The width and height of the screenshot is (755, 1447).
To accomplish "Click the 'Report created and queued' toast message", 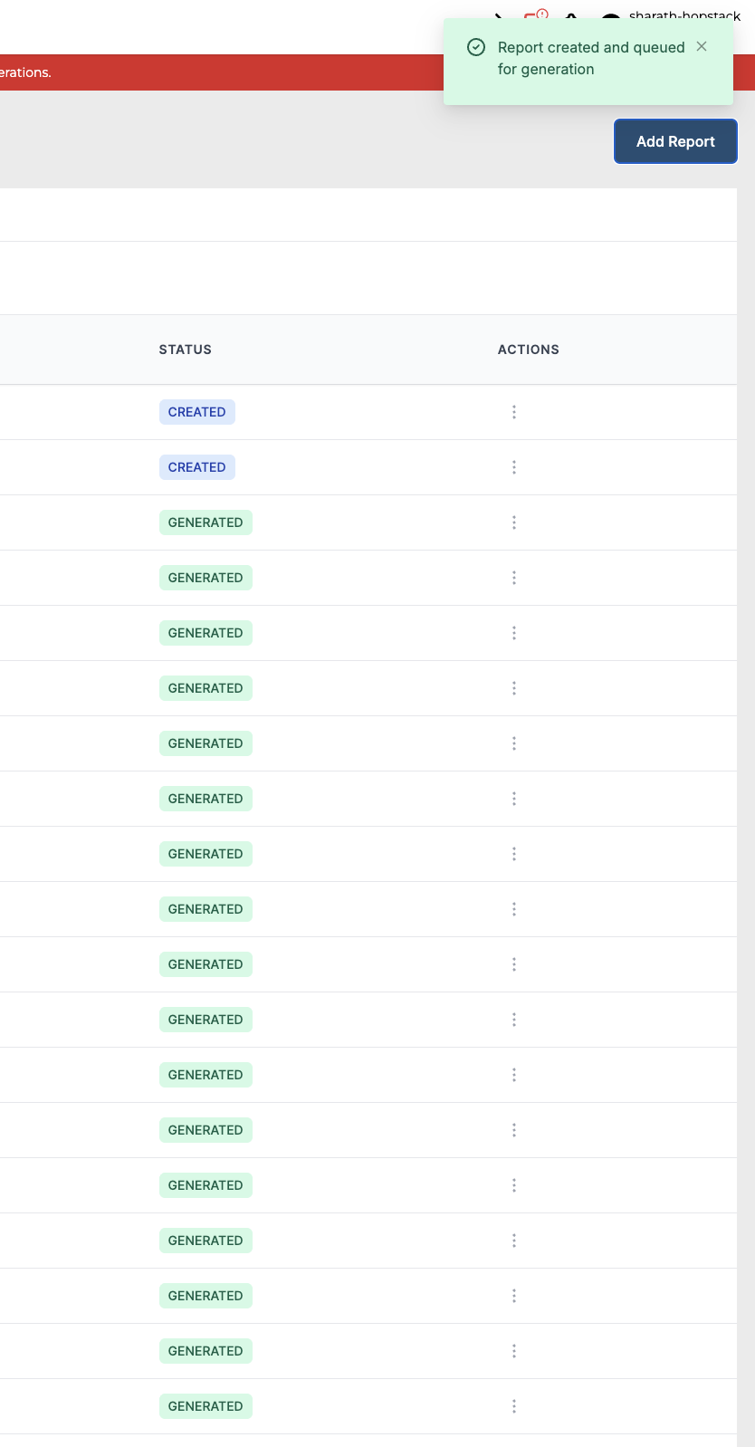I will 590,59.
